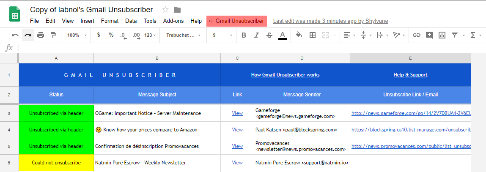This screenshot has width=486, height=172.
Task: Click the undo arrow icon
Action: [15, 35]
